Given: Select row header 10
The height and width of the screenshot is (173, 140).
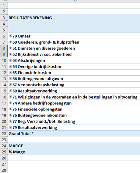Looking at the screenshot, I should click(4, 60).
